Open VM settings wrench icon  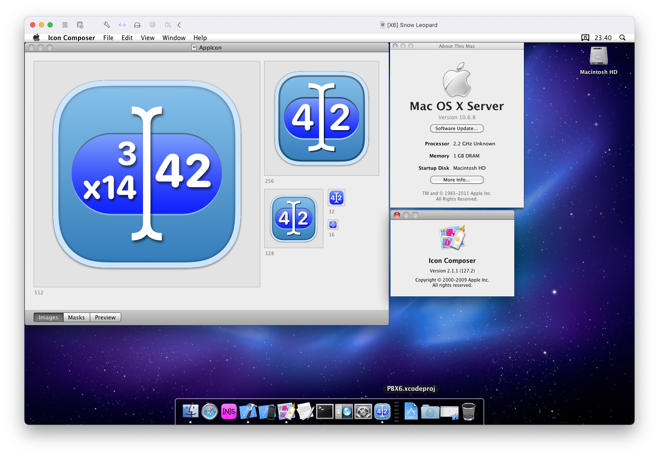[x=107, y=25]
